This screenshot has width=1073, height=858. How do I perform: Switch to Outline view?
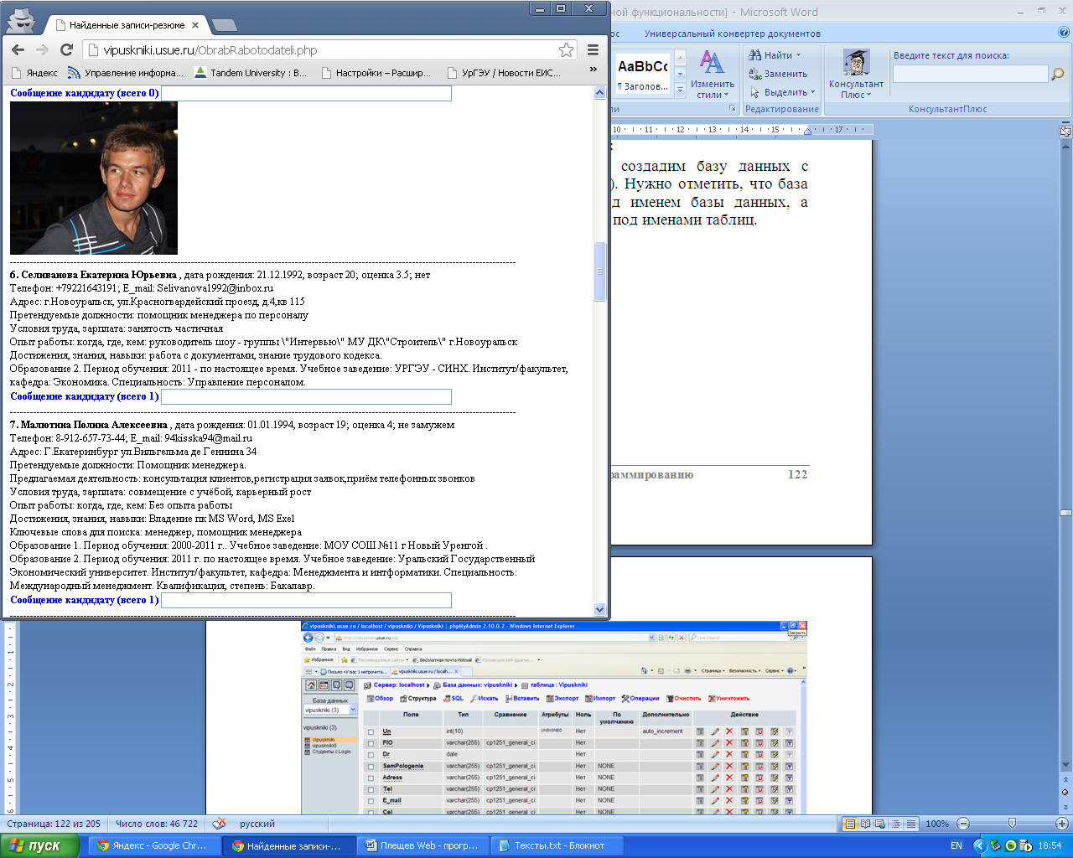[896, 824]
